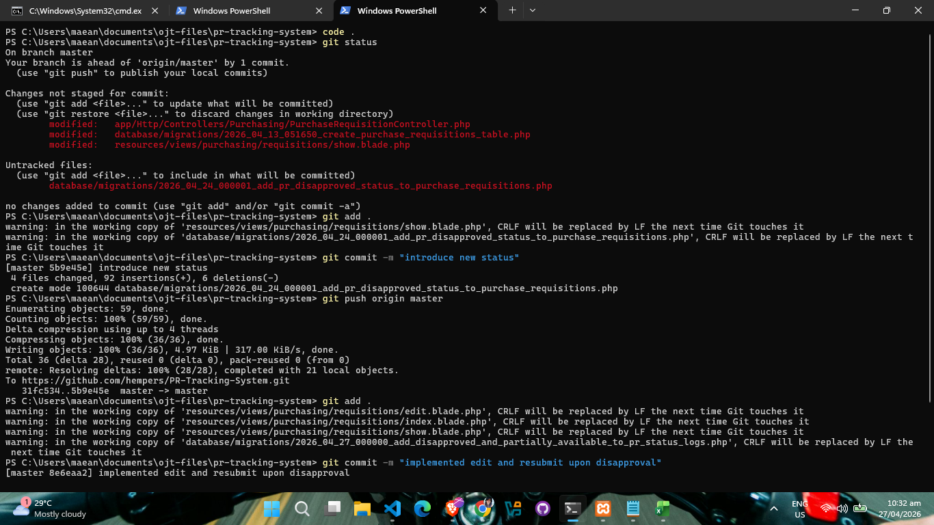Click the 'Changes not staged for commit:' line
The image size is (934, 525).
(x=88, y=94)
